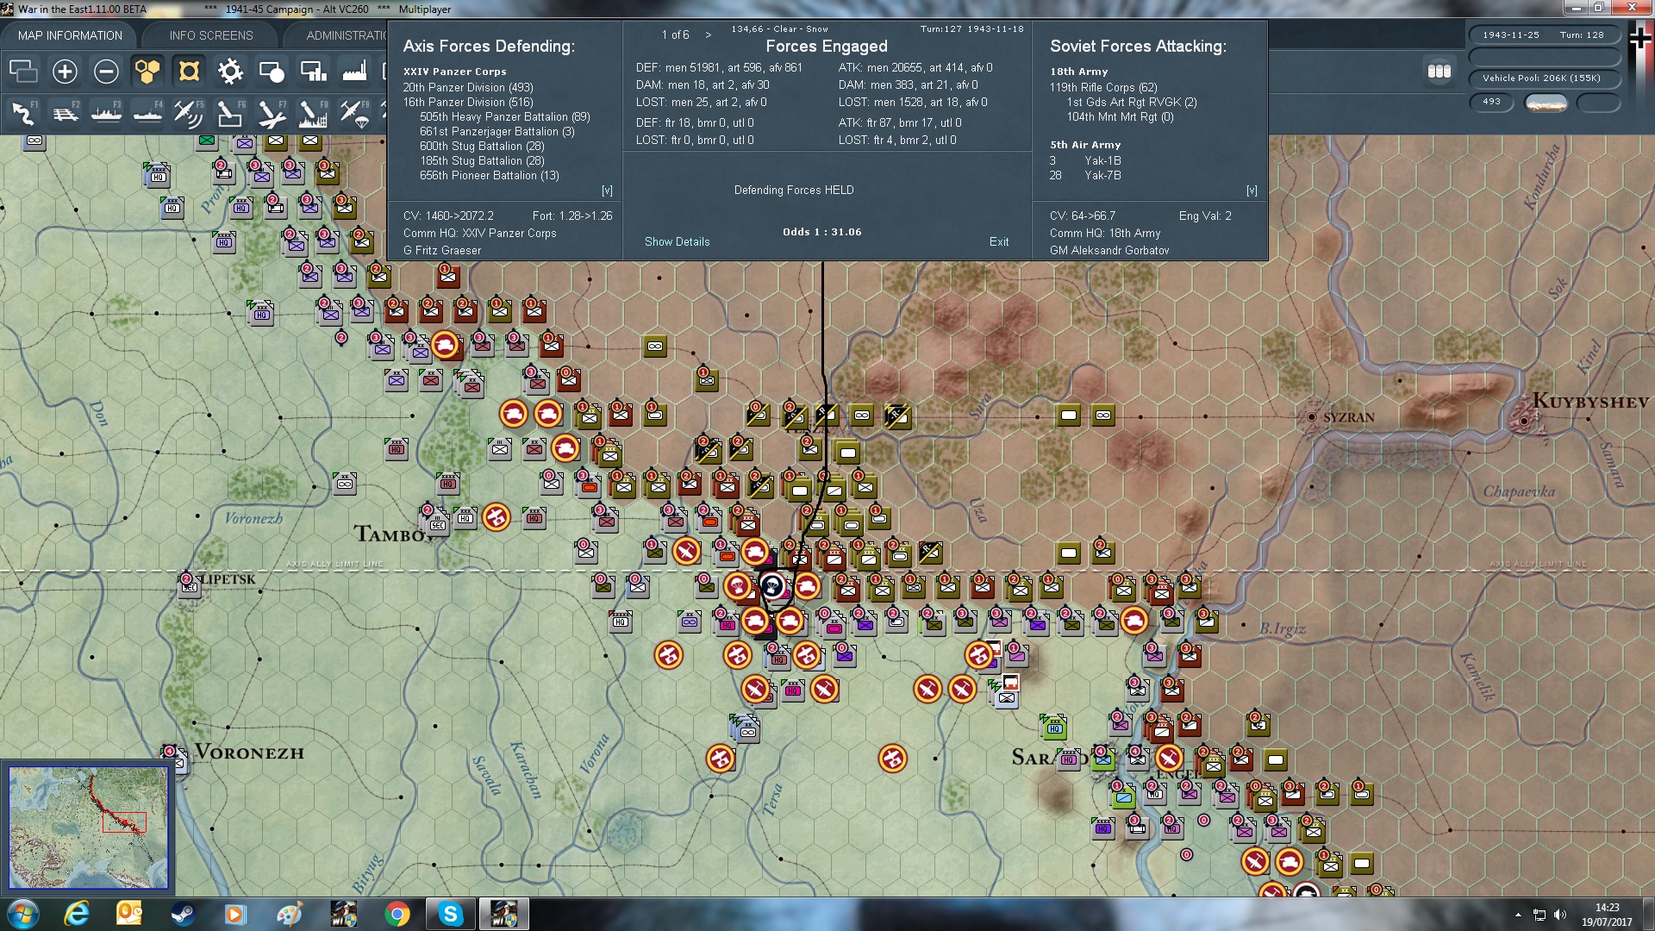Open the ADMINISTRATION tab
The image size is (1655, 931).
pyautogui.click(x=345, y=35)
